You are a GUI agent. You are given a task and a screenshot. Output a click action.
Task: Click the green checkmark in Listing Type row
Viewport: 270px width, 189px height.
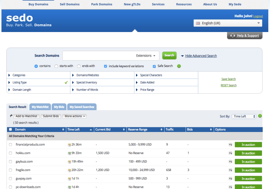click(66, 82)
